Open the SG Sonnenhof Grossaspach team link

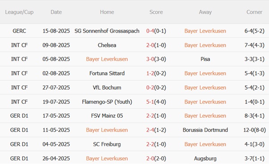[107, 31]
